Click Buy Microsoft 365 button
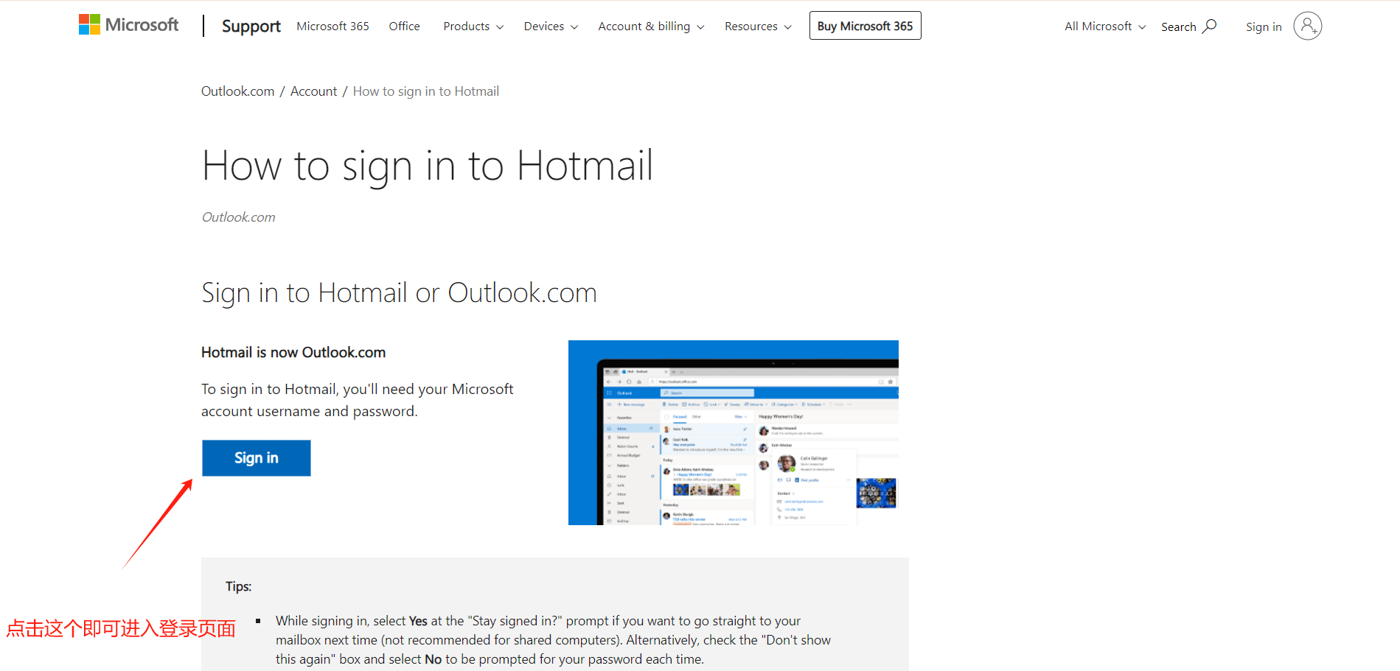The width and height of the screenshot is (1400, 671). point(865,26)
